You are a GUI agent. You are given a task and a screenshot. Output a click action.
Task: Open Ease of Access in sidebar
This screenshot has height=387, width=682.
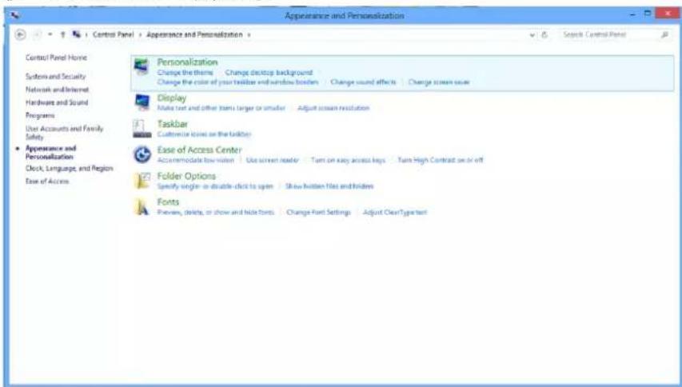(47, 182)
